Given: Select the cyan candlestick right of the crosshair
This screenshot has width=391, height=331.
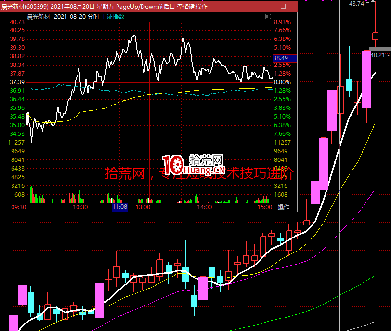Looking at the screenshot, I should click(x=349, y=85).
